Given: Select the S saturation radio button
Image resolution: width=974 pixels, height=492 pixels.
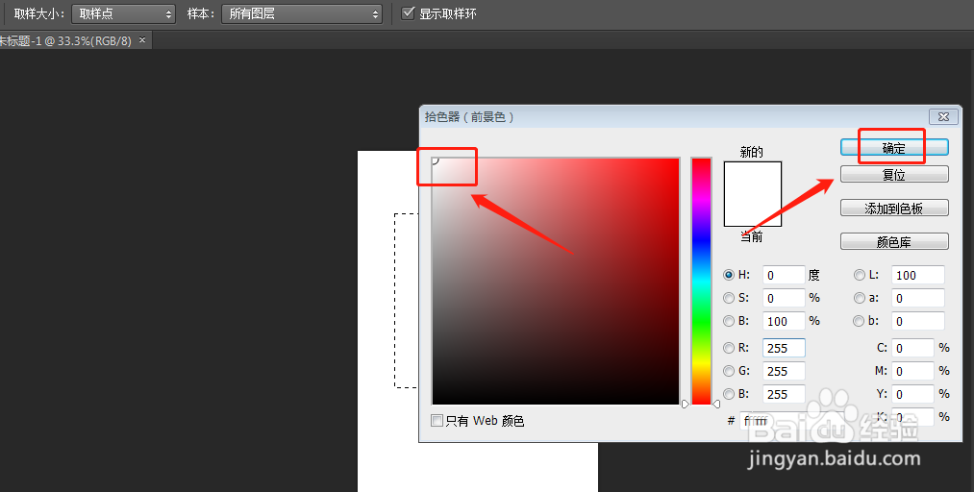Looking at the screenshot, I should coord(729,298).
